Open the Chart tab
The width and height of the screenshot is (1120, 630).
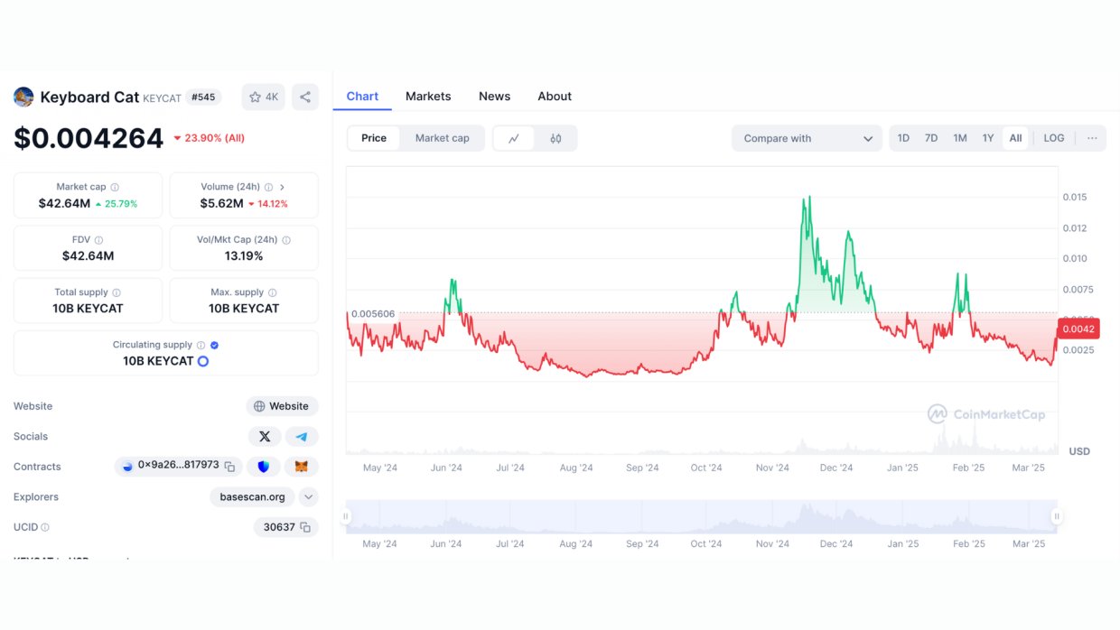(x=362, y=97)
